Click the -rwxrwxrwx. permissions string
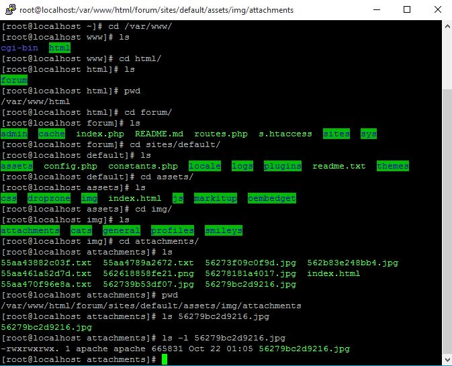 [x=30, y=349]
